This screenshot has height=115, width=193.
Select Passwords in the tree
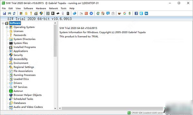click(x=20, y=35)
